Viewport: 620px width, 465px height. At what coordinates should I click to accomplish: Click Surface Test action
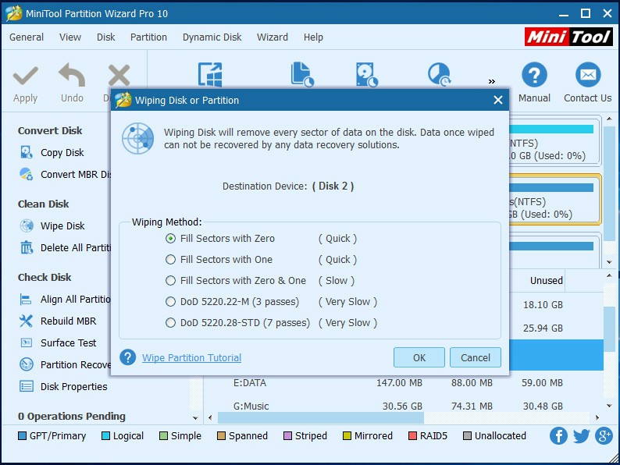[x=69, y=343]
